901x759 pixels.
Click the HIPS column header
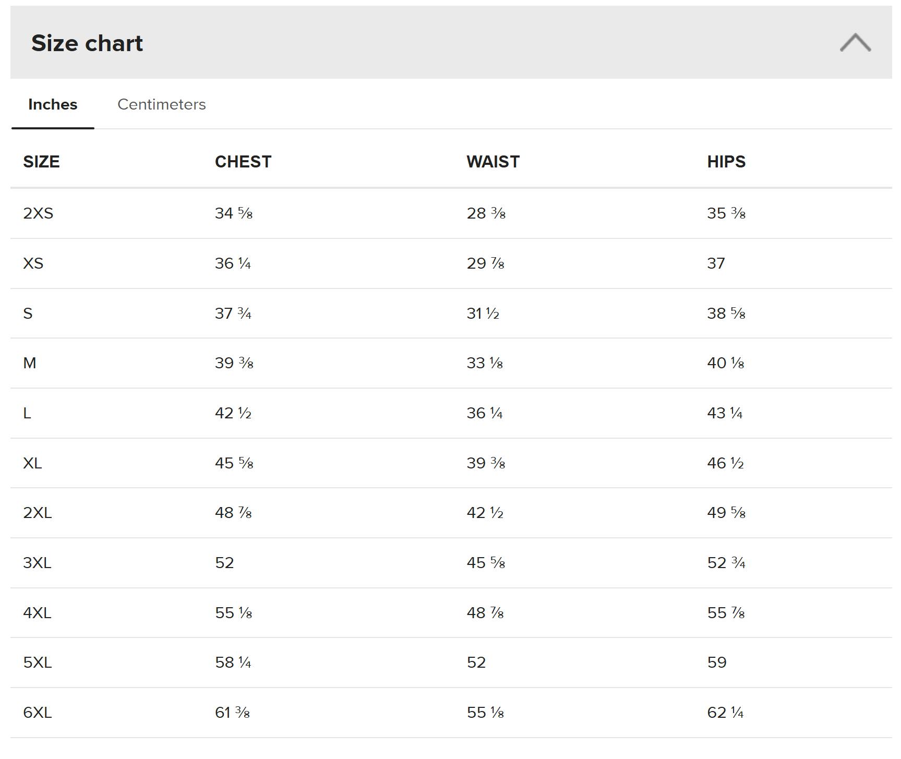pyautogui.click(x=726, y=162)
